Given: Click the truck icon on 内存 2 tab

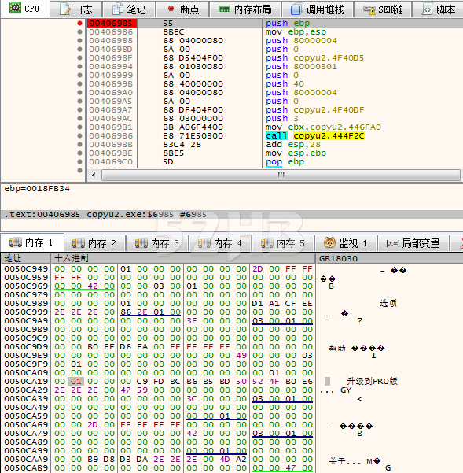Looking at the screenshot, I should tap(79, 243).
